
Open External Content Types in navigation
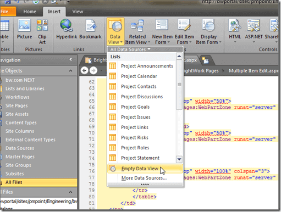coord(30,140)
